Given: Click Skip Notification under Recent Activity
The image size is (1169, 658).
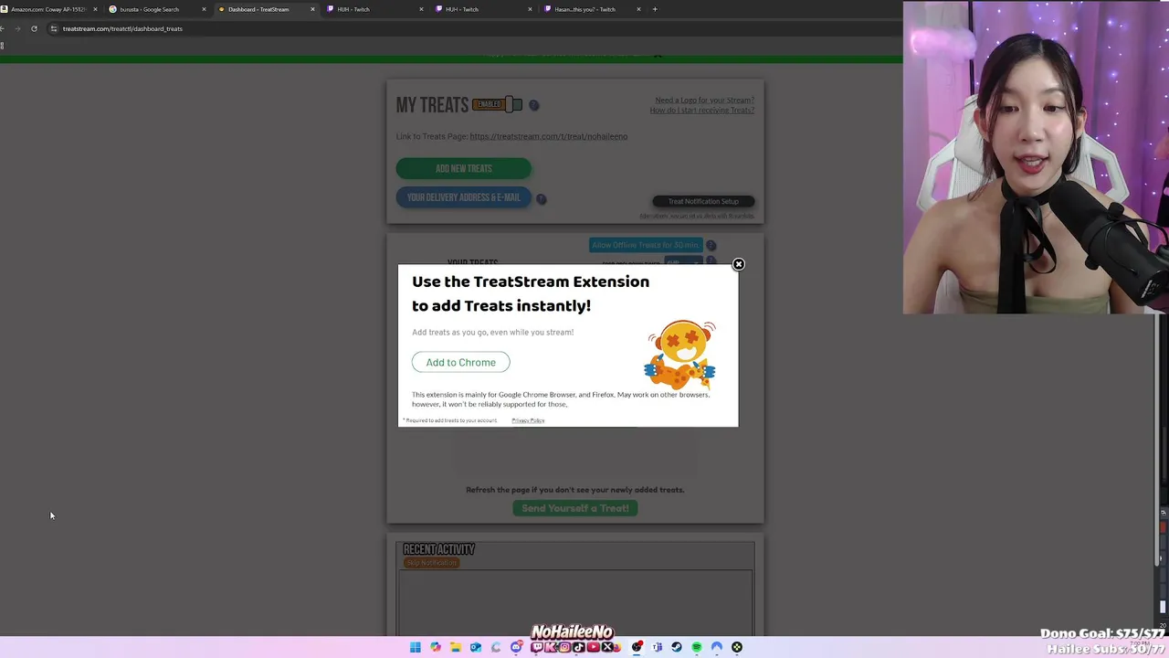Looking at the screenshot, I should coord(431,563).
